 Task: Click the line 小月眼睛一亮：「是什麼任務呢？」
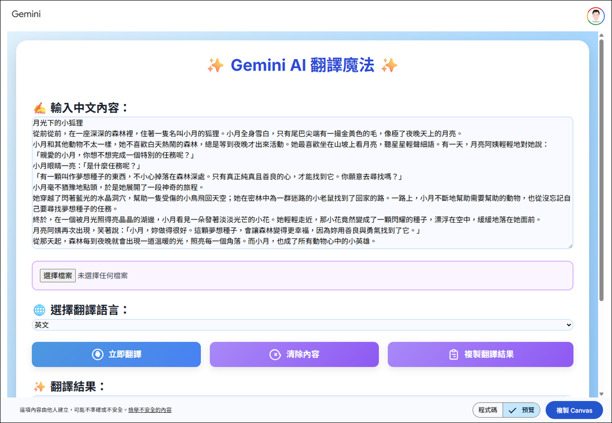click(x=87, y=166)
